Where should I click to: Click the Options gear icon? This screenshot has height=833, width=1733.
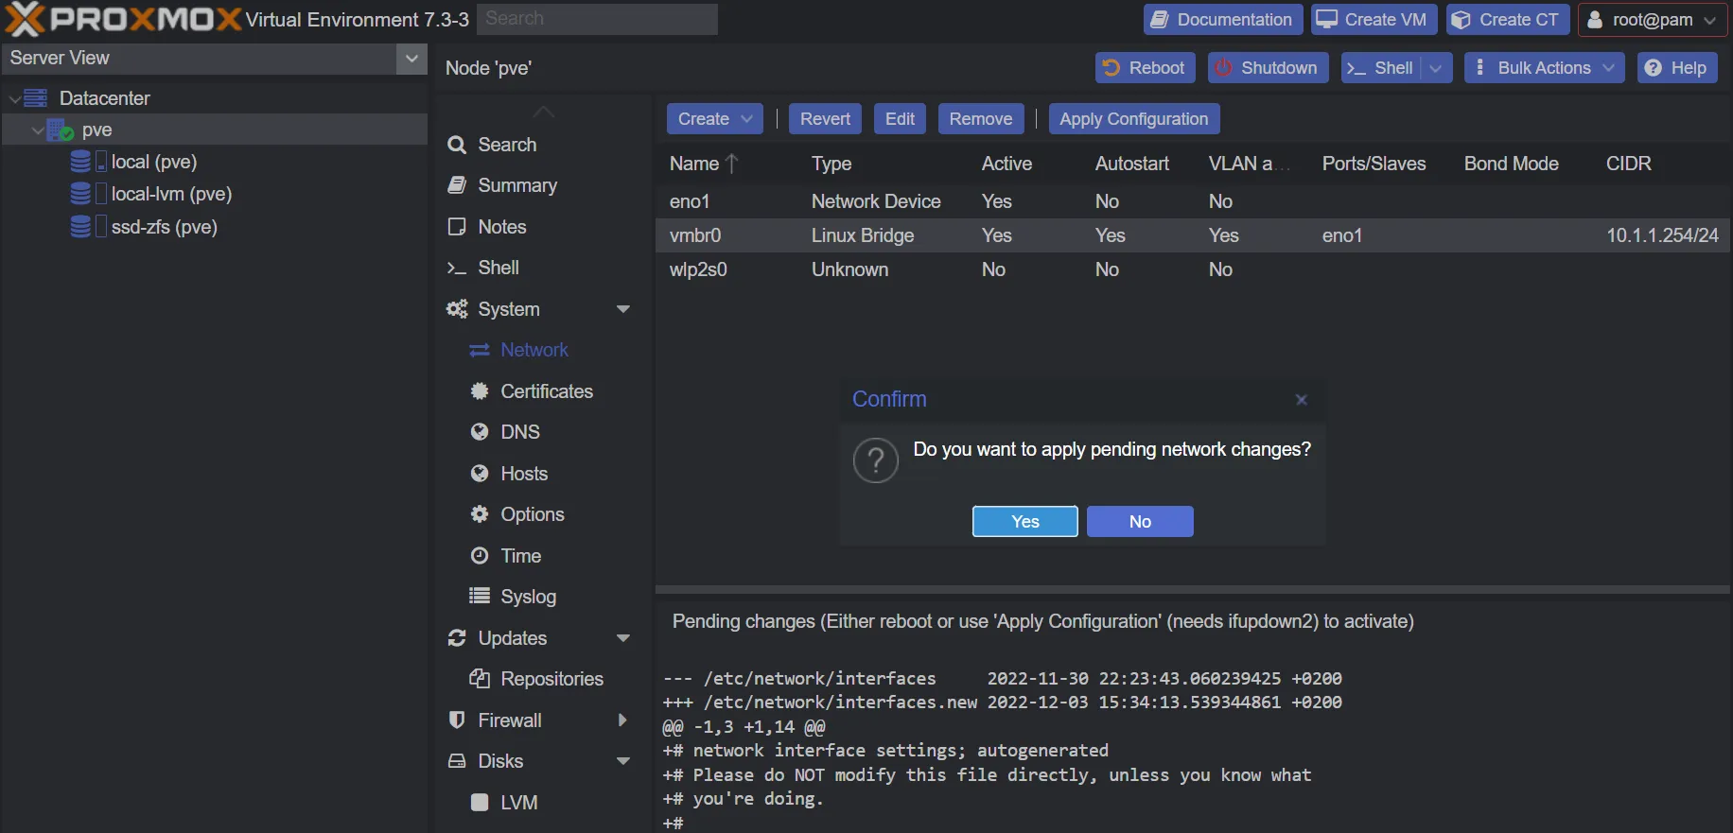(x=480, y=514)
